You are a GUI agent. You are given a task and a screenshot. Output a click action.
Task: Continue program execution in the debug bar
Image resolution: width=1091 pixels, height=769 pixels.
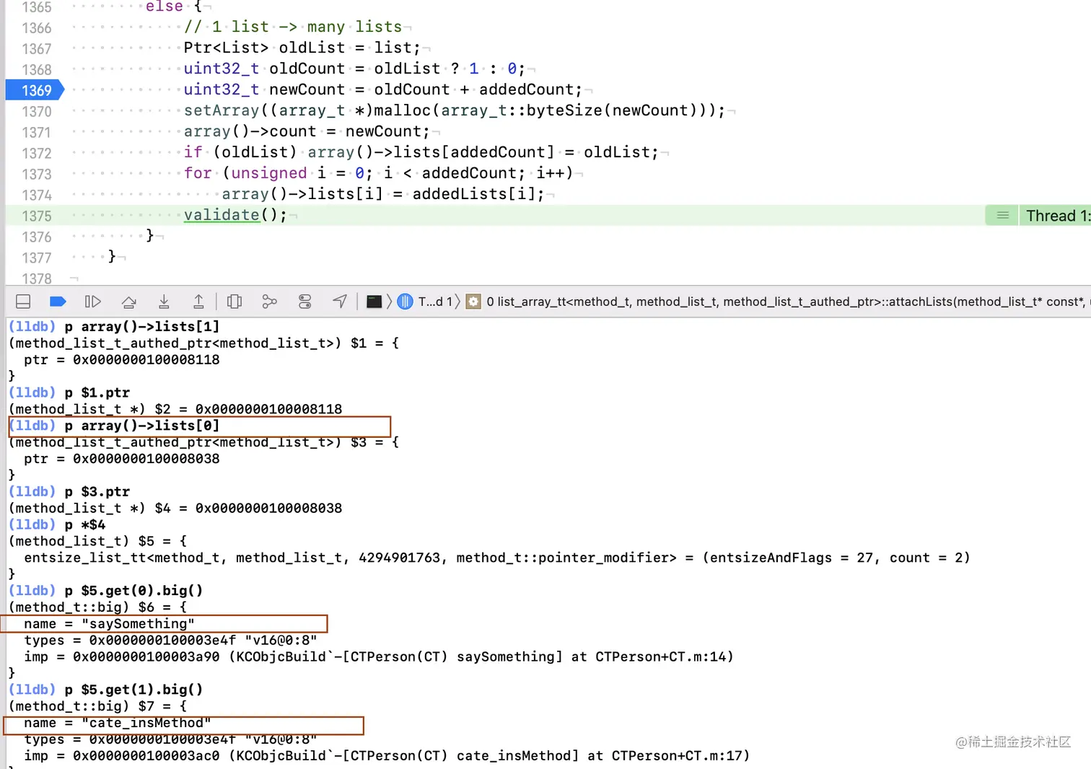point(93,302)
